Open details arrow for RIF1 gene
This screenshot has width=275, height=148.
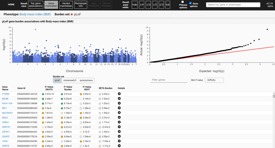point(119,108)
